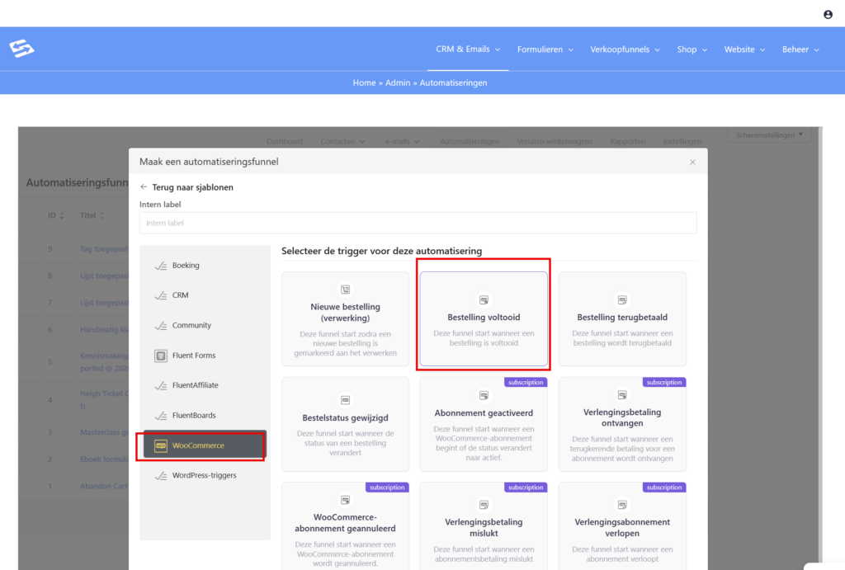Viewport: 845px width, 570px height.
Task: Select the Bestelling voltooid trigger card
Action: (x=484, y=319)
